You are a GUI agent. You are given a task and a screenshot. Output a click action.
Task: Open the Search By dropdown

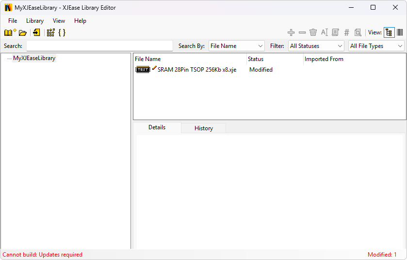236,46
